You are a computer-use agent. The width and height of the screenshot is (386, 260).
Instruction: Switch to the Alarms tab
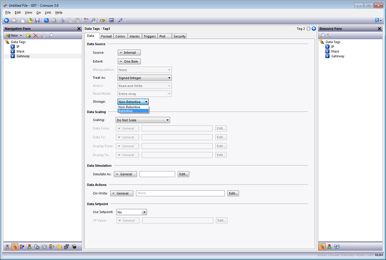point(135,36)
